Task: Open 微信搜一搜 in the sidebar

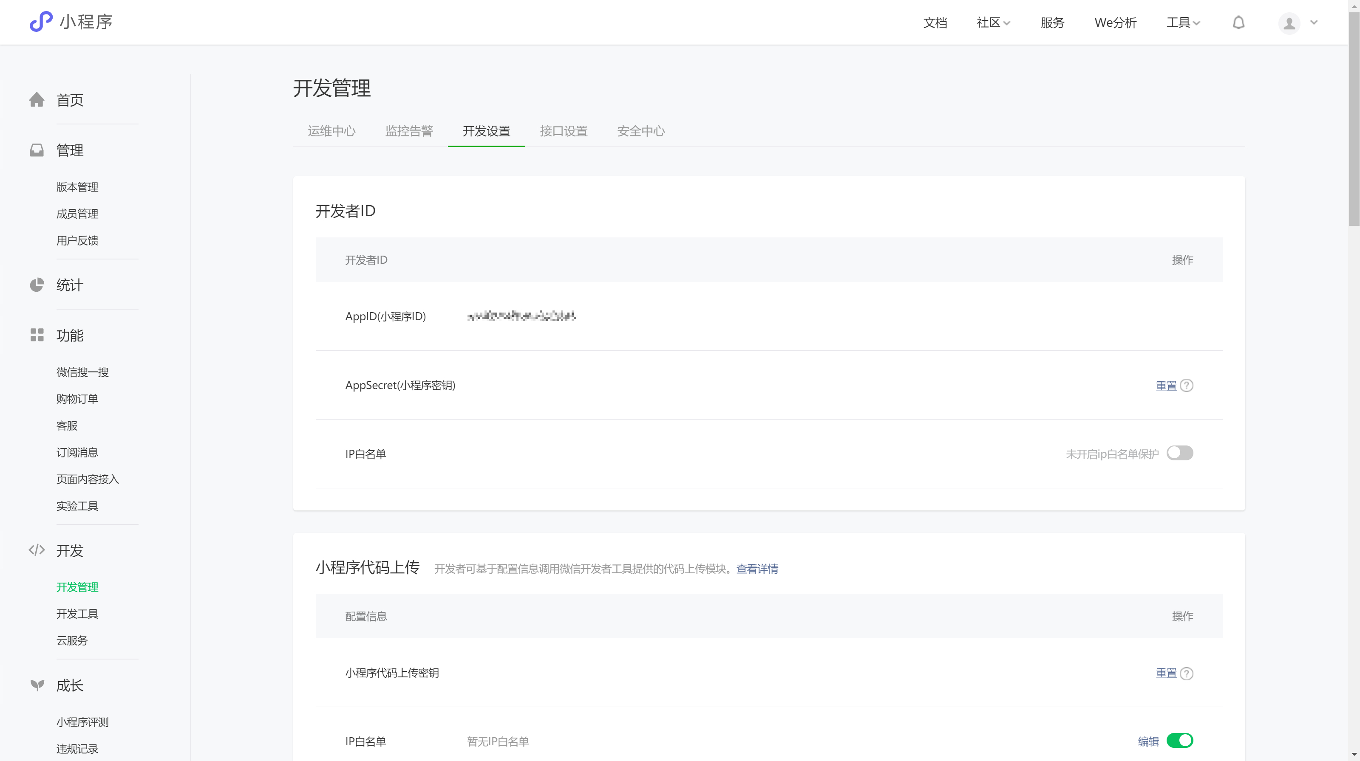Action: pyautogui.click(x=82, y=372)
